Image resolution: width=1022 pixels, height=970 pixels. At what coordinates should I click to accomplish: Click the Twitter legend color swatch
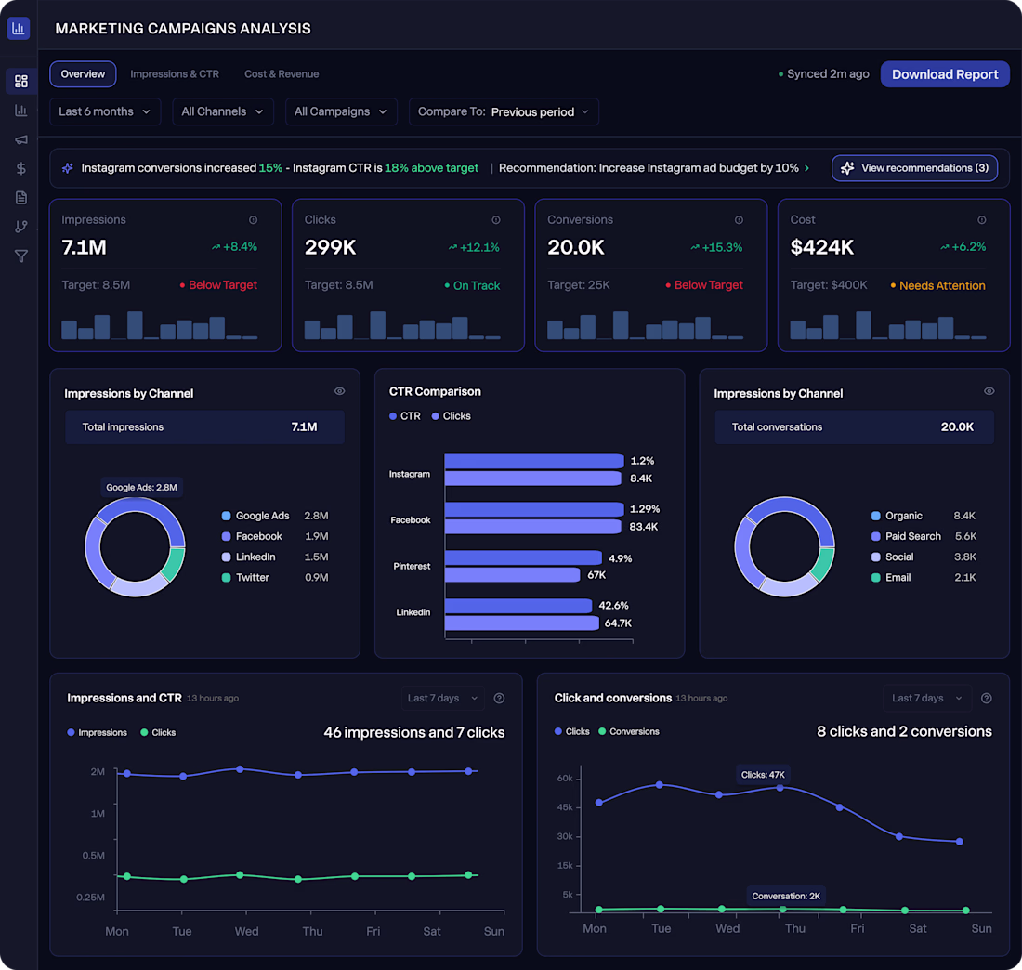pyautogui.click(x=226, y=578)
